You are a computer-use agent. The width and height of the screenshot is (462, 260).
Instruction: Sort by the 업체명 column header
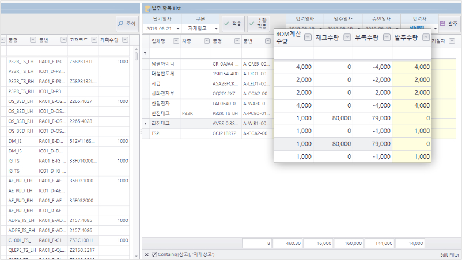click(158, 41)
